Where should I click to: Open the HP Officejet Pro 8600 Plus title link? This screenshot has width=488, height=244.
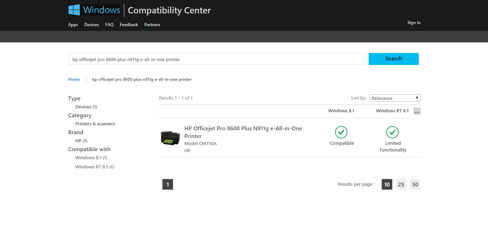[243, 132]
